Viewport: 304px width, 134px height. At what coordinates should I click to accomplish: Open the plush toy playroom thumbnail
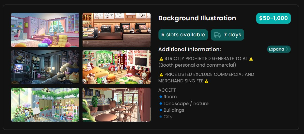click(117, 67)
